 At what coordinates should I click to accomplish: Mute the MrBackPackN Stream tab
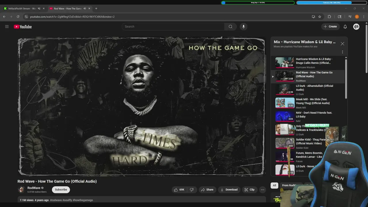(39, 9)
